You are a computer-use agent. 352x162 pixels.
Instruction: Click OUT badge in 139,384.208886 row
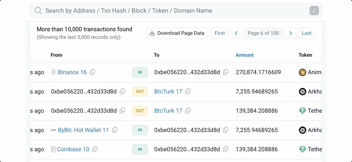[x=140, y=111]
